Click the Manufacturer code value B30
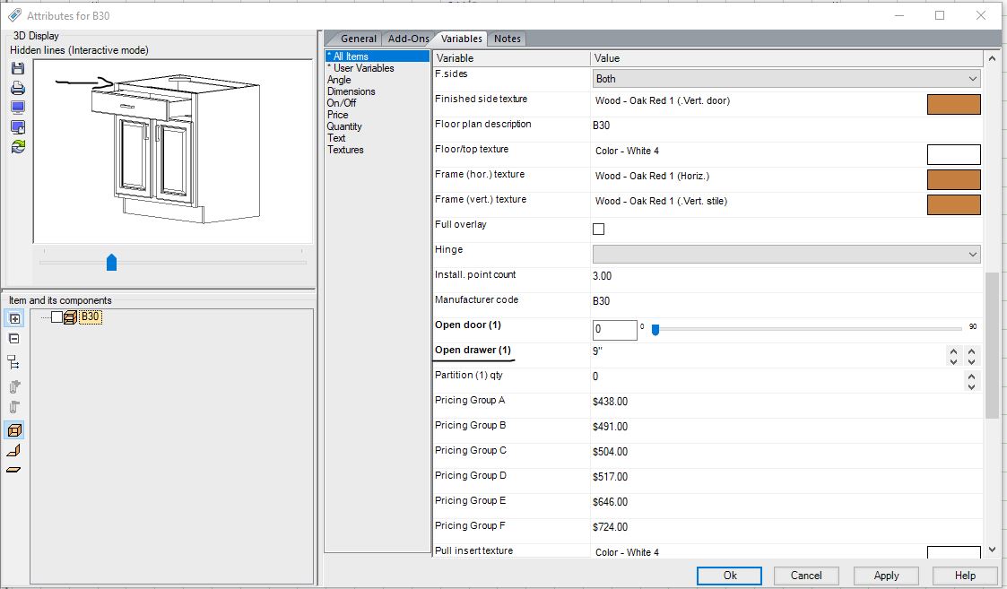 601,301
